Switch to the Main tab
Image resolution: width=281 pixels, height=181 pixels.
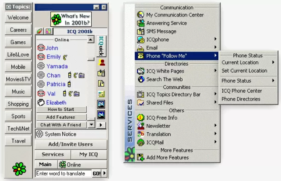[x=46, y=165]
